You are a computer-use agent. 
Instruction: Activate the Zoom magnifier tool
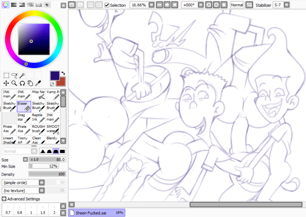point(14,83)
